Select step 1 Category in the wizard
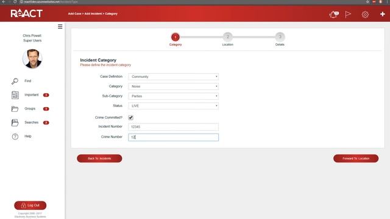390x219 pixels. [x=175, y=37]
